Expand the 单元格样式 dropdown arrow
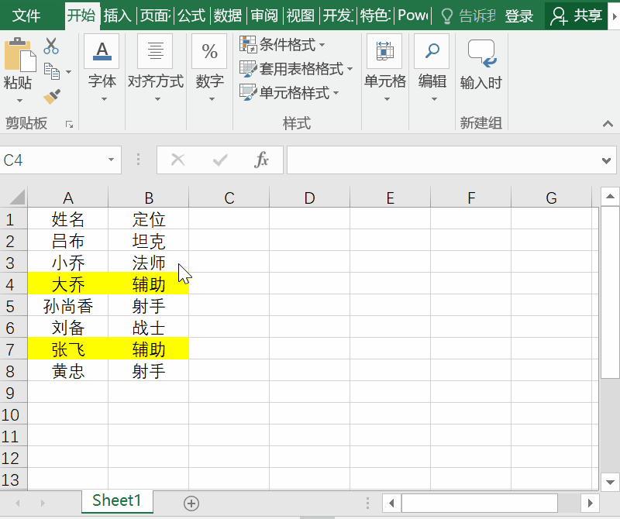This screenshot has height=519, width=620. pyautogui.click(x=336, y=93)
